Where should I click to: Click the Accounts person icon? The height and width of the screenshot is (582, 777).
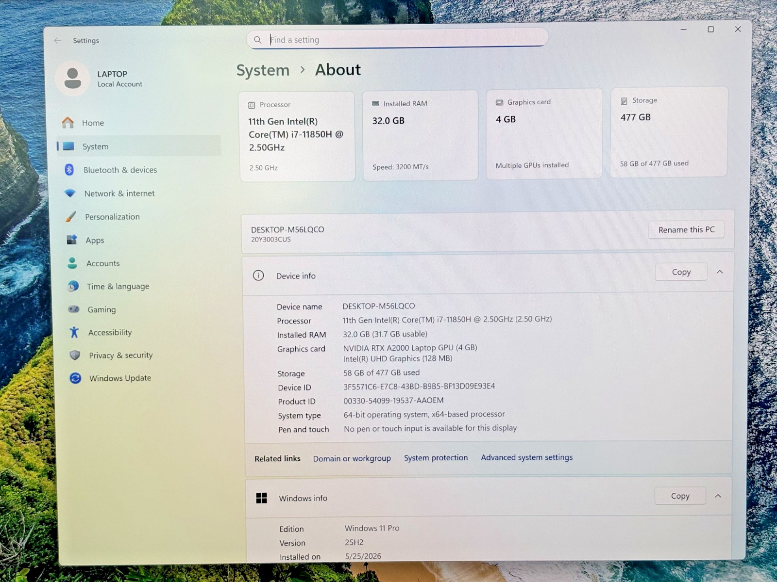(72, 263)
